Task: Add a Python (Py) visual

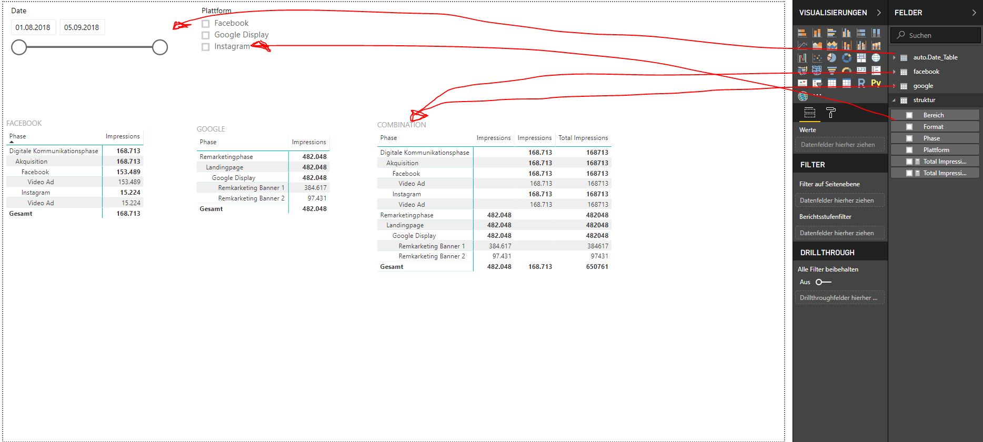Action: pos(876,83)
